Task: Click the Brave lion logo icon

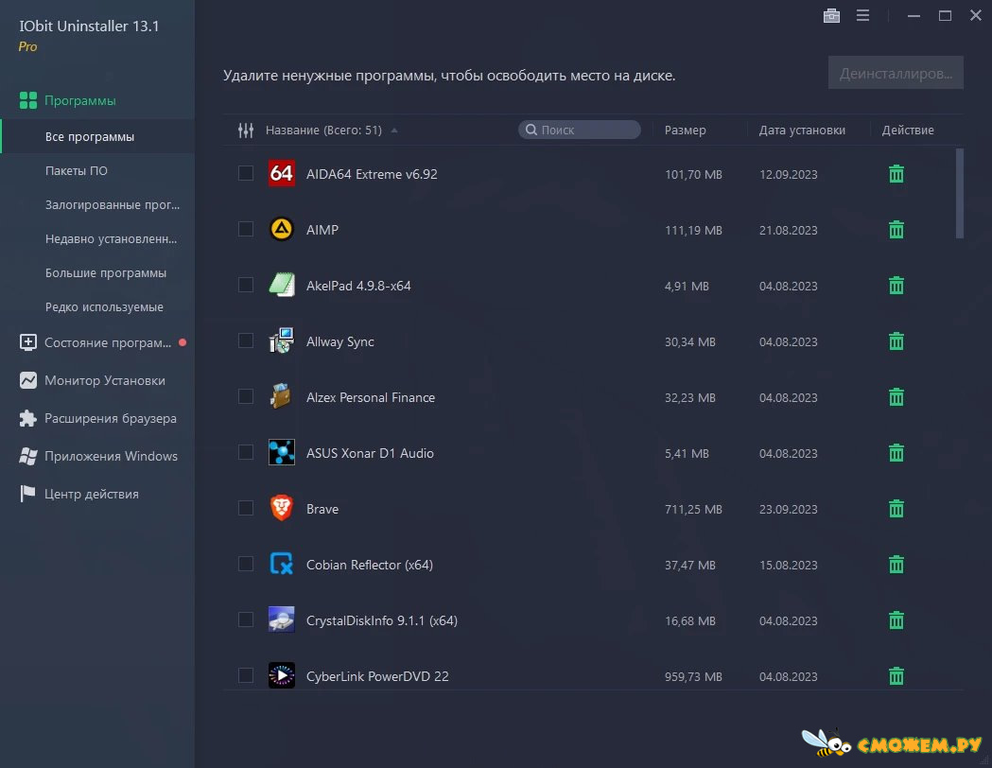Action: pyautogui.click(x=282, y=508)
